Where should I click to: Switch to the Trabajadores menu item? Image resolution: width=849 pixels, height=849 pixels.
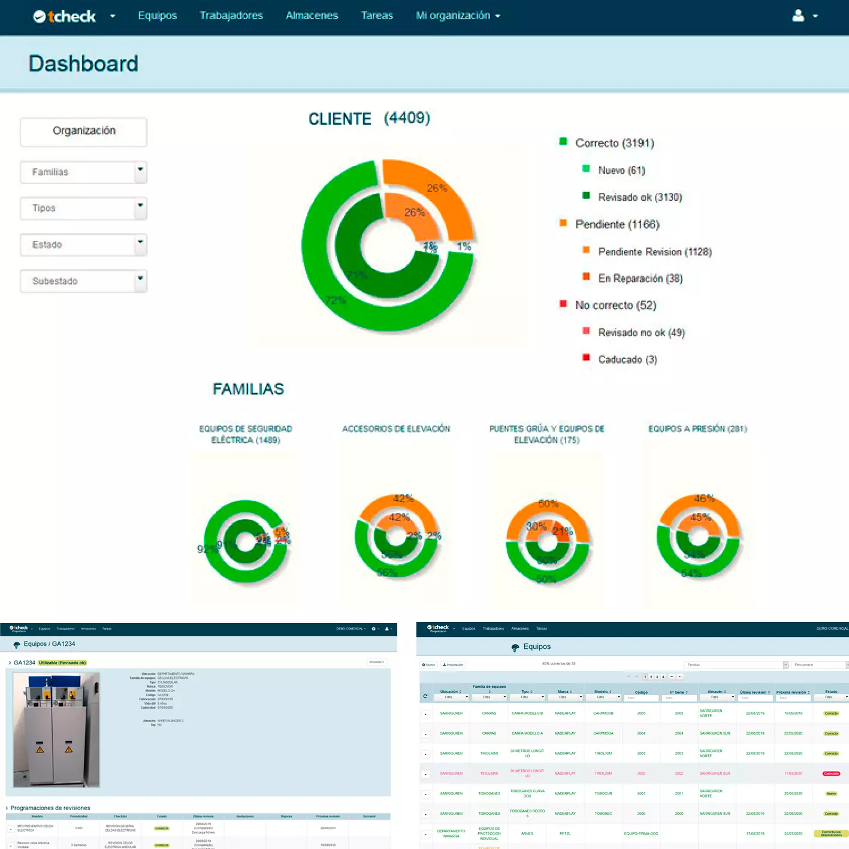tap(232, 16)
